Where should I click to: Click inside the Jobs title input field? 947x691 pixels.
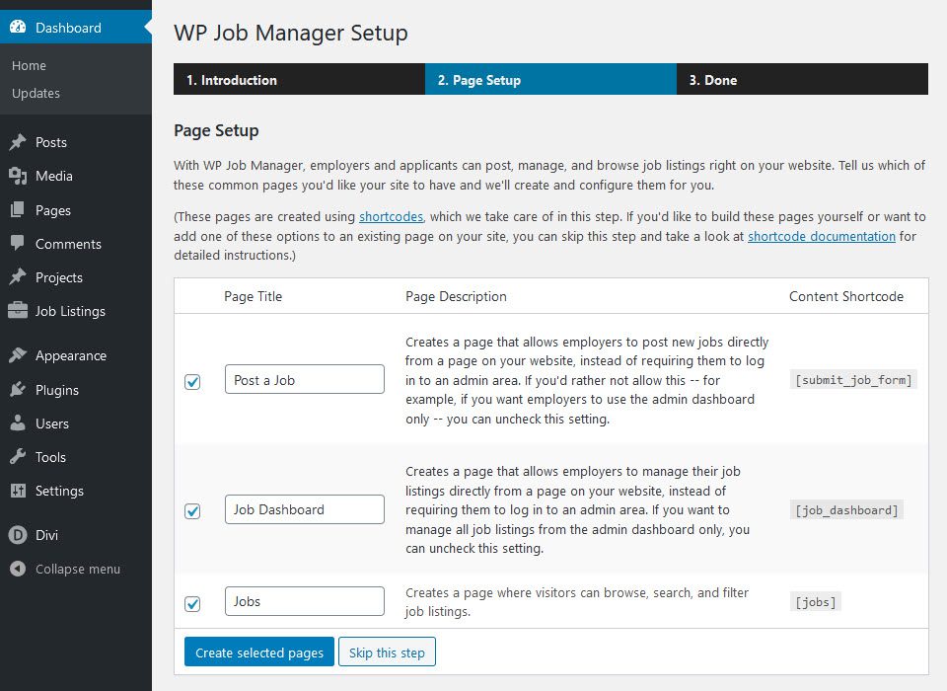[x=304, y=600]
